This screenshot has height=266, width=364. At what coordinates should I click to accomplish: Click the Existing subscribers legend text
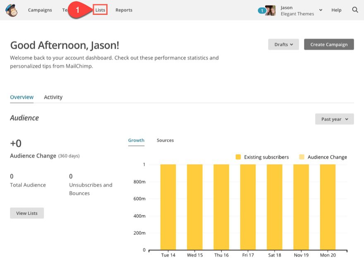click(266, 157)
